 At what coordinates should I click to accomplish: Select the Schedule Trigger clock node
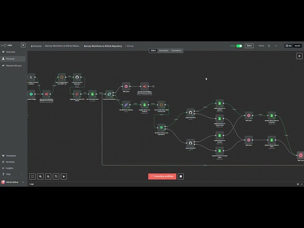31,94
